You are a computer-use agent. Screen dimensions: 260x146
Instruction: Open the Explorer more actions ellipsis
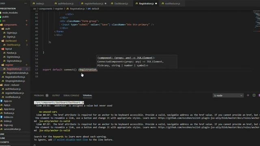click(x=26, y=3)
